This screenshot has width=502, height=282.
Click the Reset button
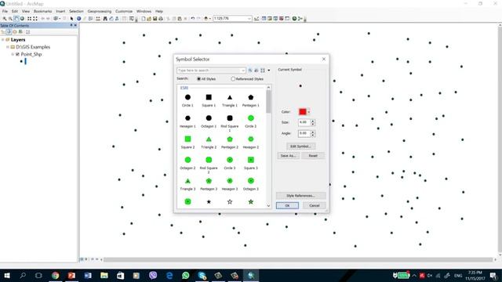click(313, 156)
